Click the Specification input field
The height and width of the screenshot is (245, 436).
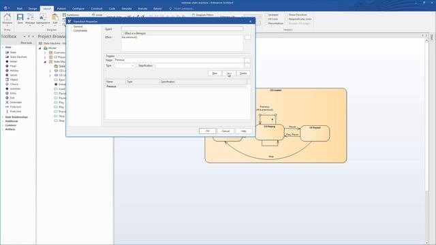click(x=200, y=66)
